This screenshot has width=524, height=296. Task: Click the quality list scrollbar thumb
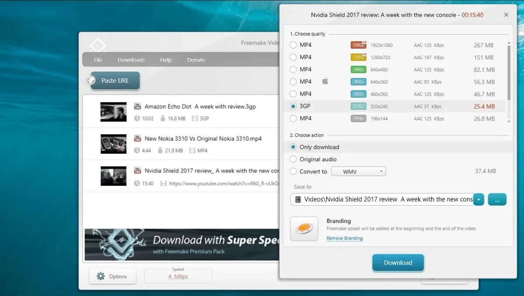click(x=509, y=73)
